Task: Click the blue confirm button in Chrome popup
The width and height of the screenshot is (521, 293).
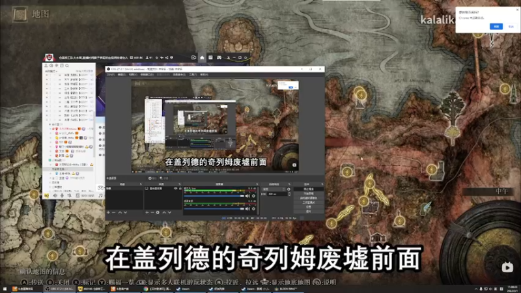Action: 496,27
